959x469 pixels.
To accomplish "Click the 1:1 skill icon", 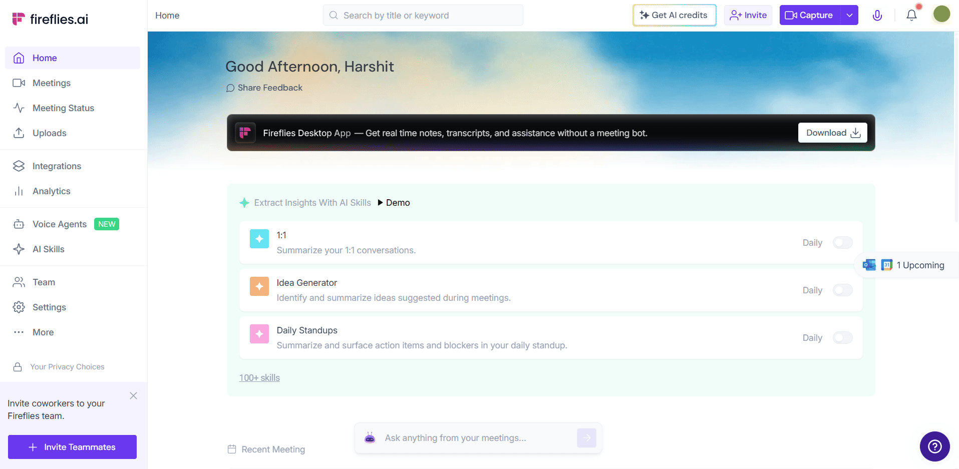I will [x=259, y=239].
